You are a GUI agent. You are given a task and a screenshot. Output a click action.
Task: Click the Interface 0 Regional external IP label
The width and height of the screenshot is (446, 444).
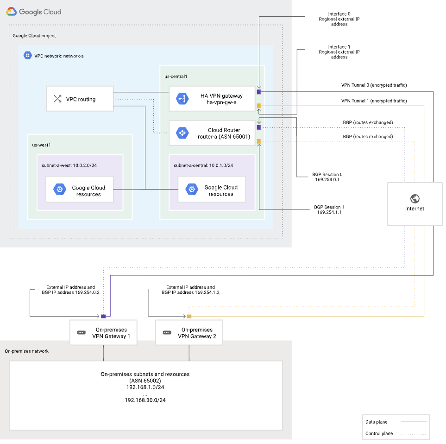339,19
